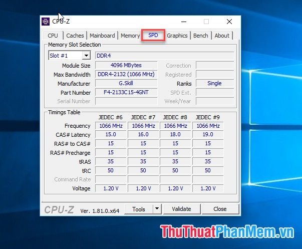302x249 pixels.
Task: Switch to the Caches tab
Action: [75, 36]
